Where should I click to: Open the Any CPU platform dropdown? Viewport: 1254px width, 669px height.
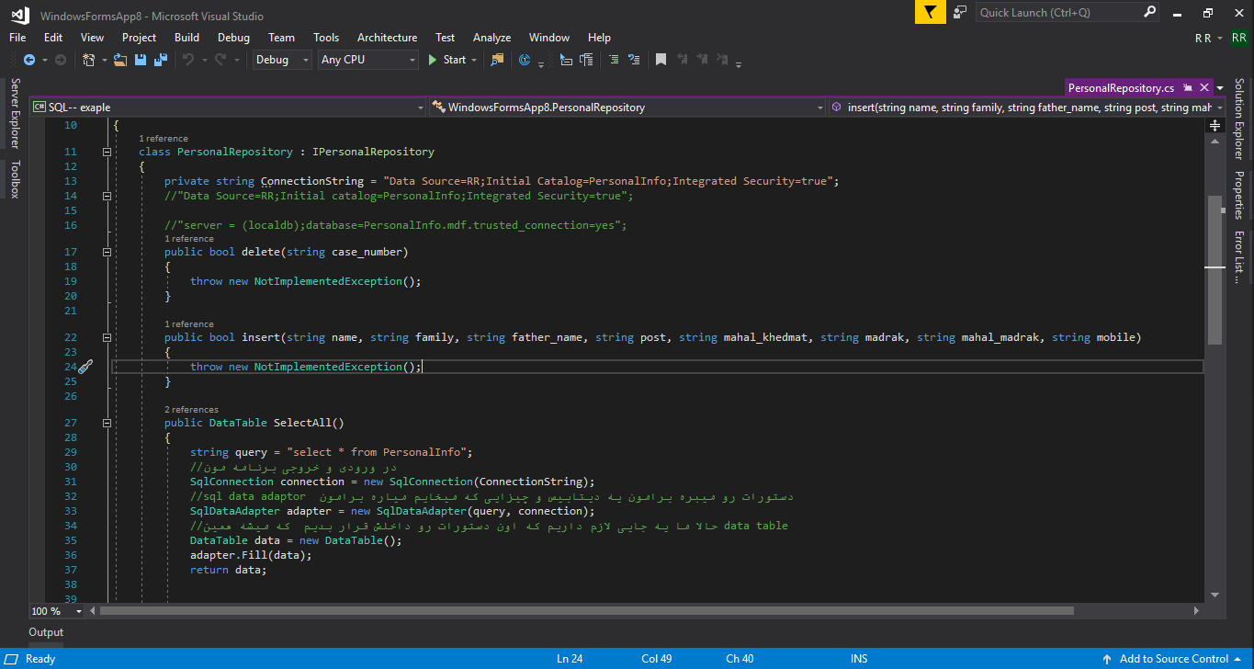(x=367, y=60)
